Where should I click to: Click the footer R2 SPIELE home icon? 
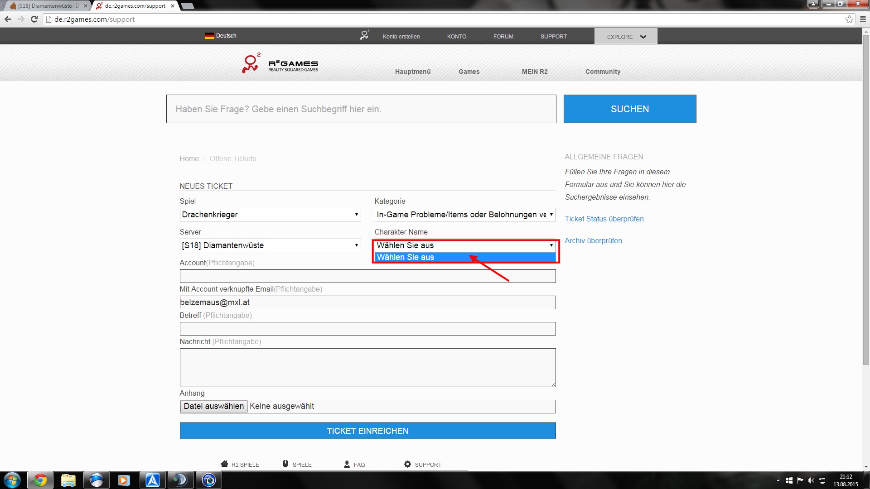[x=224, y=464]
